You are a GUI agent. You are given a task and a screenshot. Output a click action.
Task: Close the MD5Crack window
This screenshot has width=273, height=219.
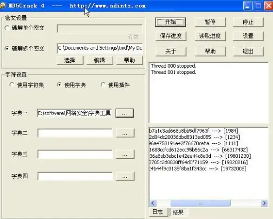point(269,6)
